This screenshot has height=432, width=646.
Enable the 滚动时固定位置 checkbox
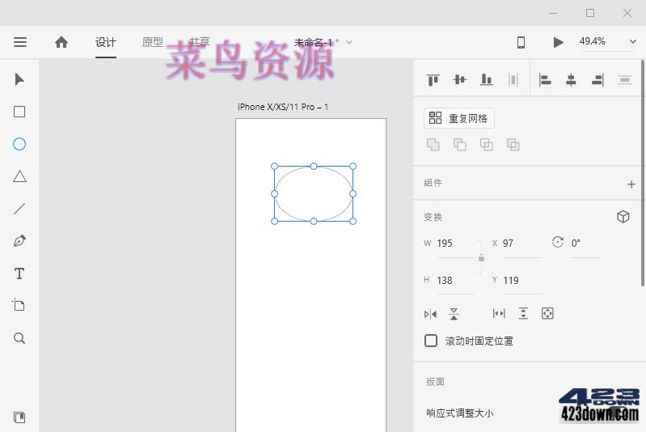[431, 341]
